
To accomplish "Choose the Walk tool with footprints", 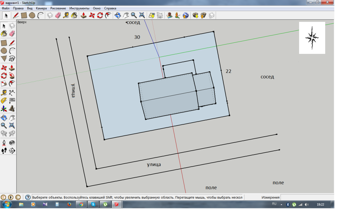I will pos(4,151).
